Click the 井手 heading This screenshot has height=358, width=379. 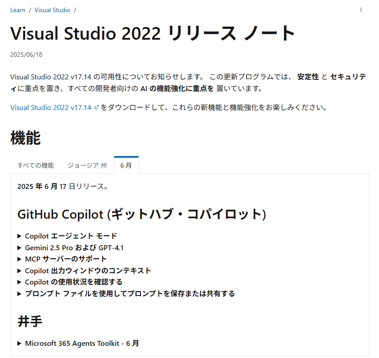(30, 321)
